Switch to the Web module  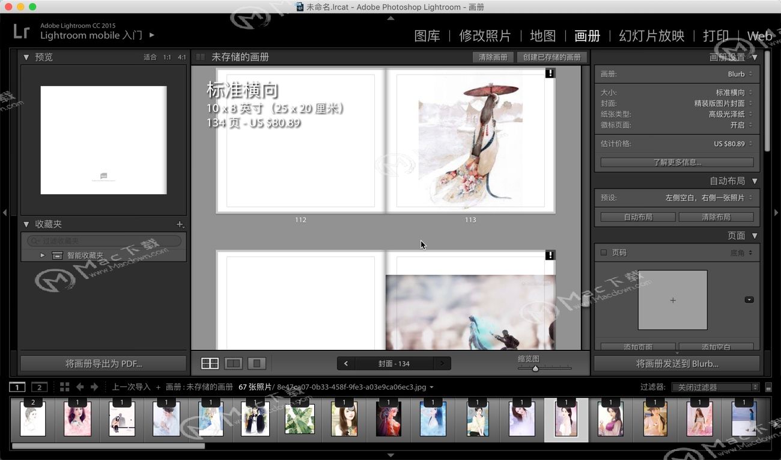click(759, 35)
